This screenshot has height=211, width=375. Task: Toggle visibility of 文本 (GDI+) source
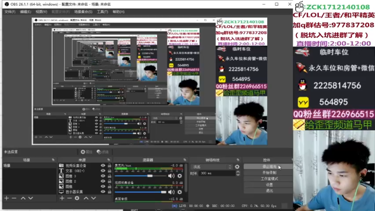pyautogui.click(x=103, y=171)
